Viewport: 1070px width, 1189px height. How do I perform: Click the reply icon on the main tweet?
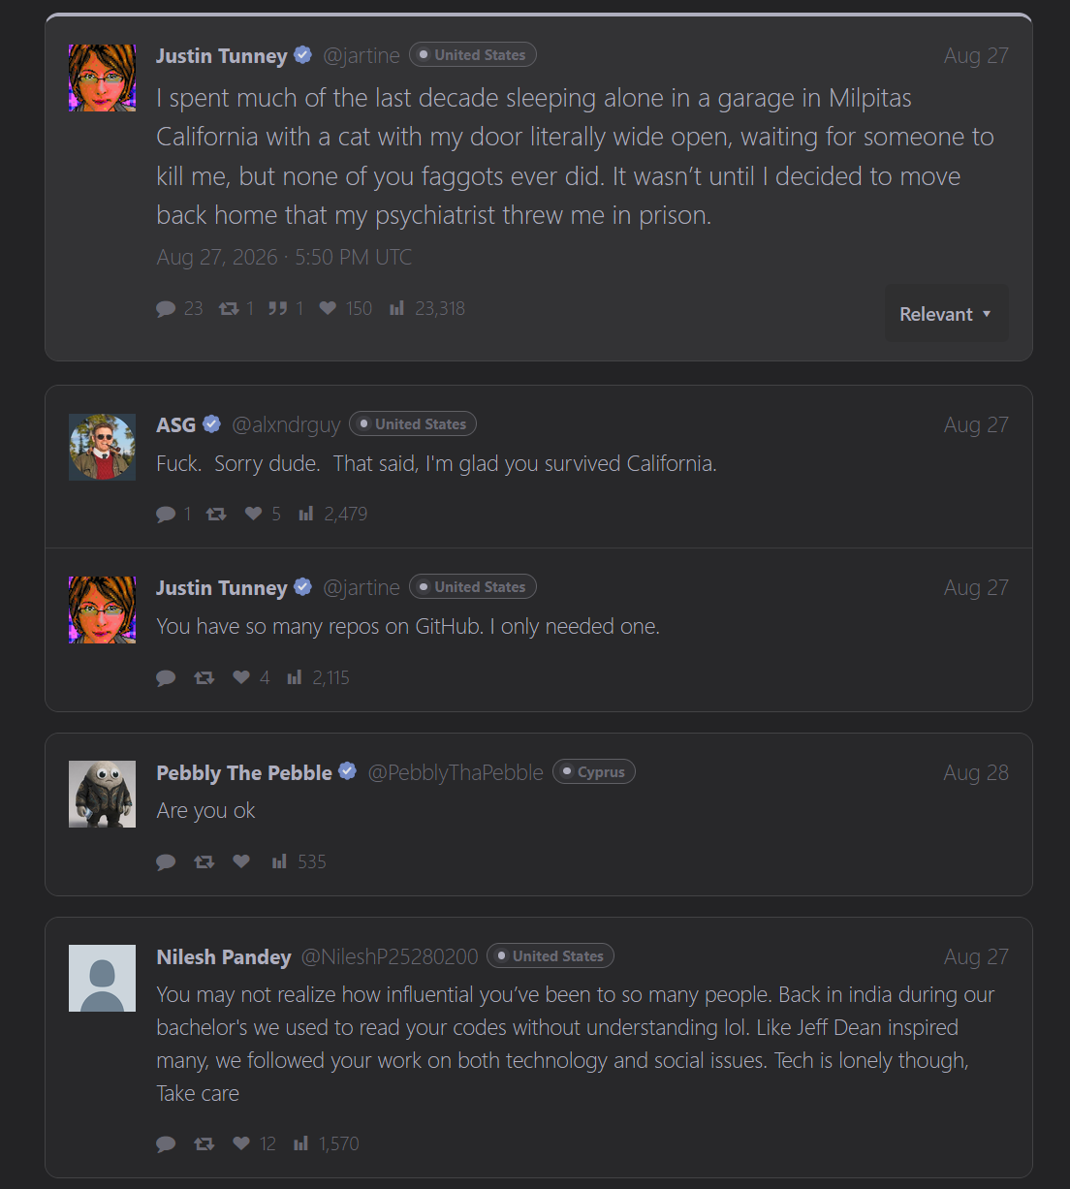(166, 308)
